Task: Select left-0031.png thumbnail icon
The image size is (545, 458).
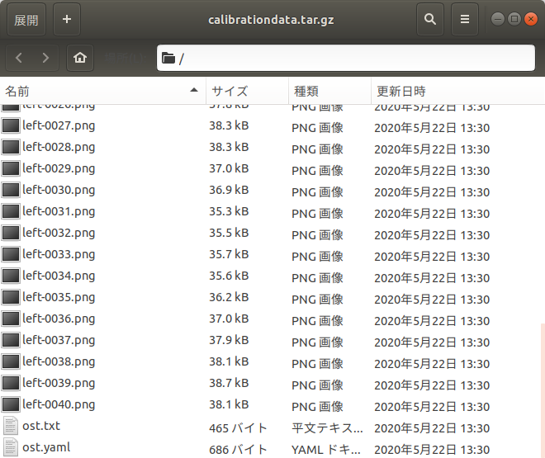Action: [11, 211]
